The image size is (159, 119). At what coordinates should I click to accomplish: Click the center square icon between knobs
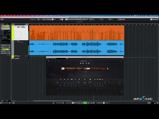[x=85, y=83]
